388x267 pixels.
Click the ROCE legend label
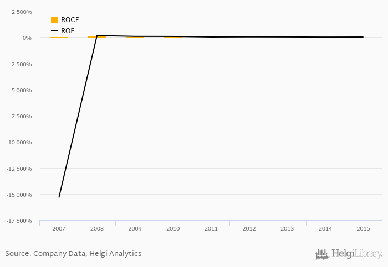(70, 20)
